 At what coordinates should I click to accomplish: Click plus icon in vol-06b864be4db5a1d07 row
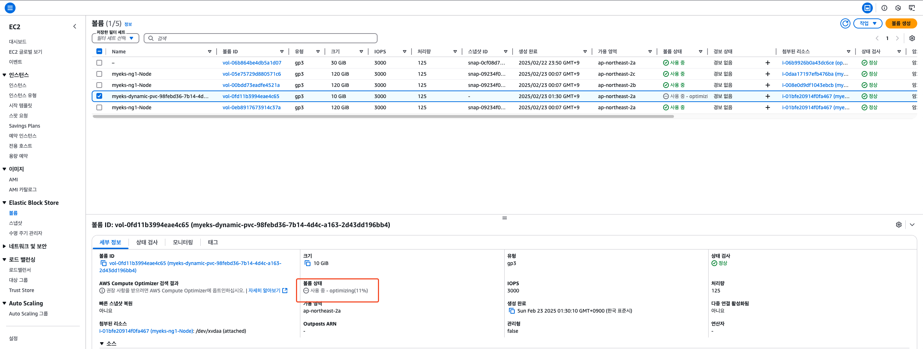point(768,63)
